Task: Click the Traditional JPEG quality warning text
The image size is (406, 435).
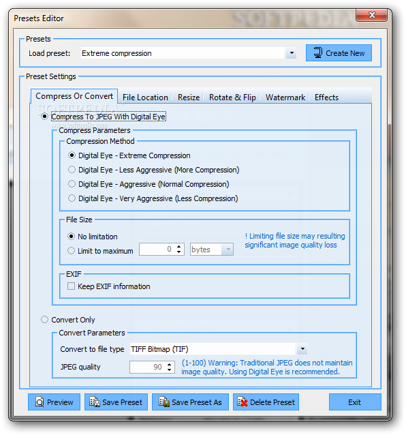Action: coord(267,367)
